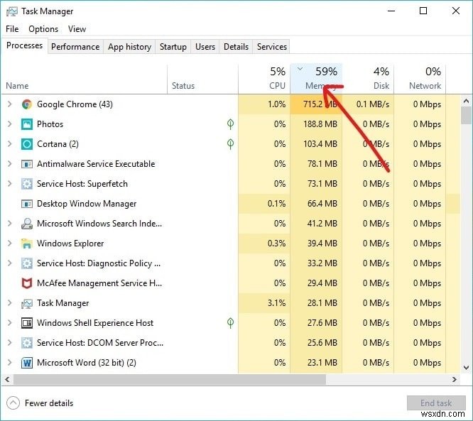
Task: Click the Microsoft Word process icon
Action: (27, 363)
